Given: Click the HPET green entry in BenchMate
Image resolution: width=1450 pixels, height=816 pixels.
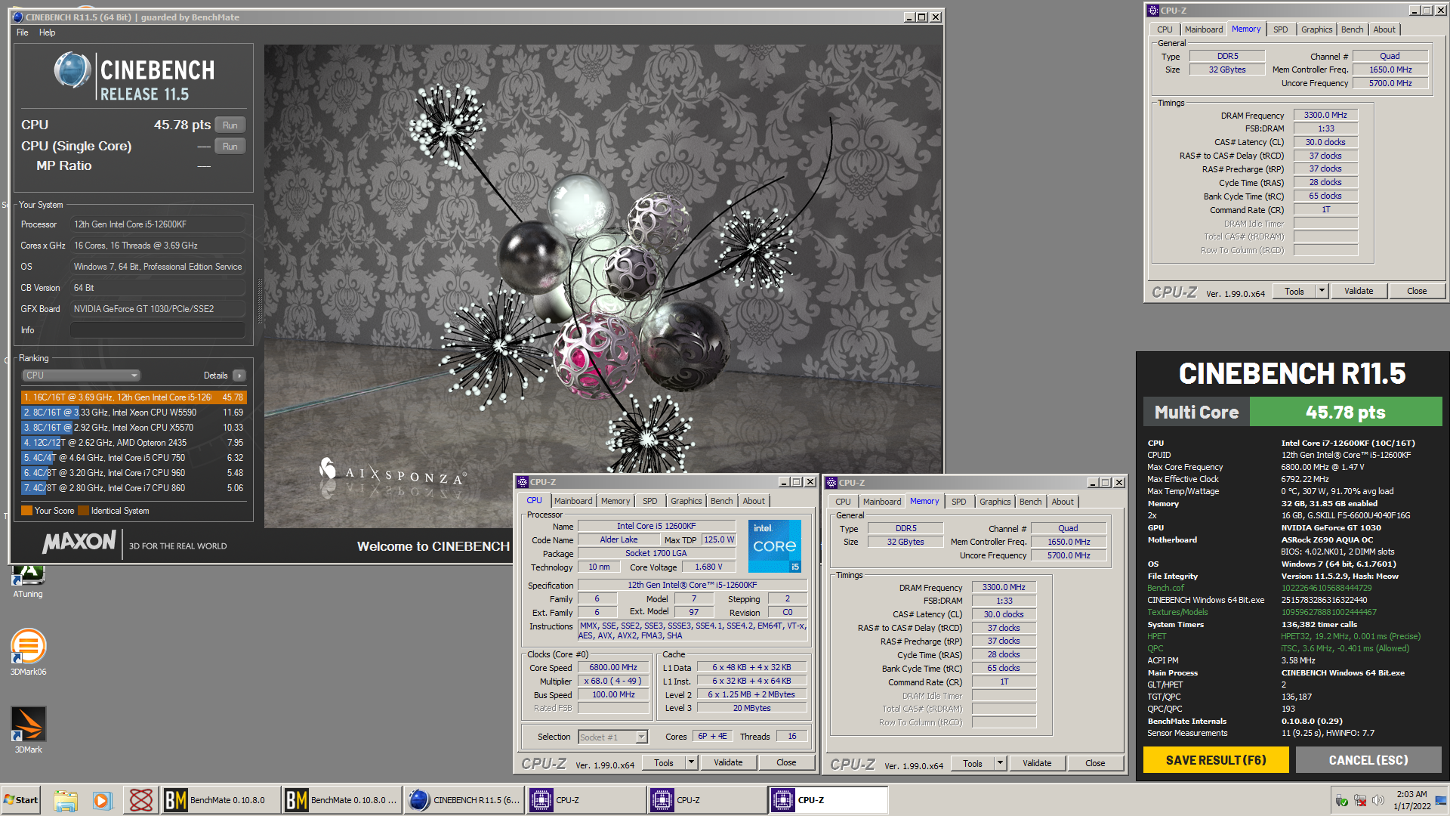Looking at the screenshot, I should point(1156,636).
